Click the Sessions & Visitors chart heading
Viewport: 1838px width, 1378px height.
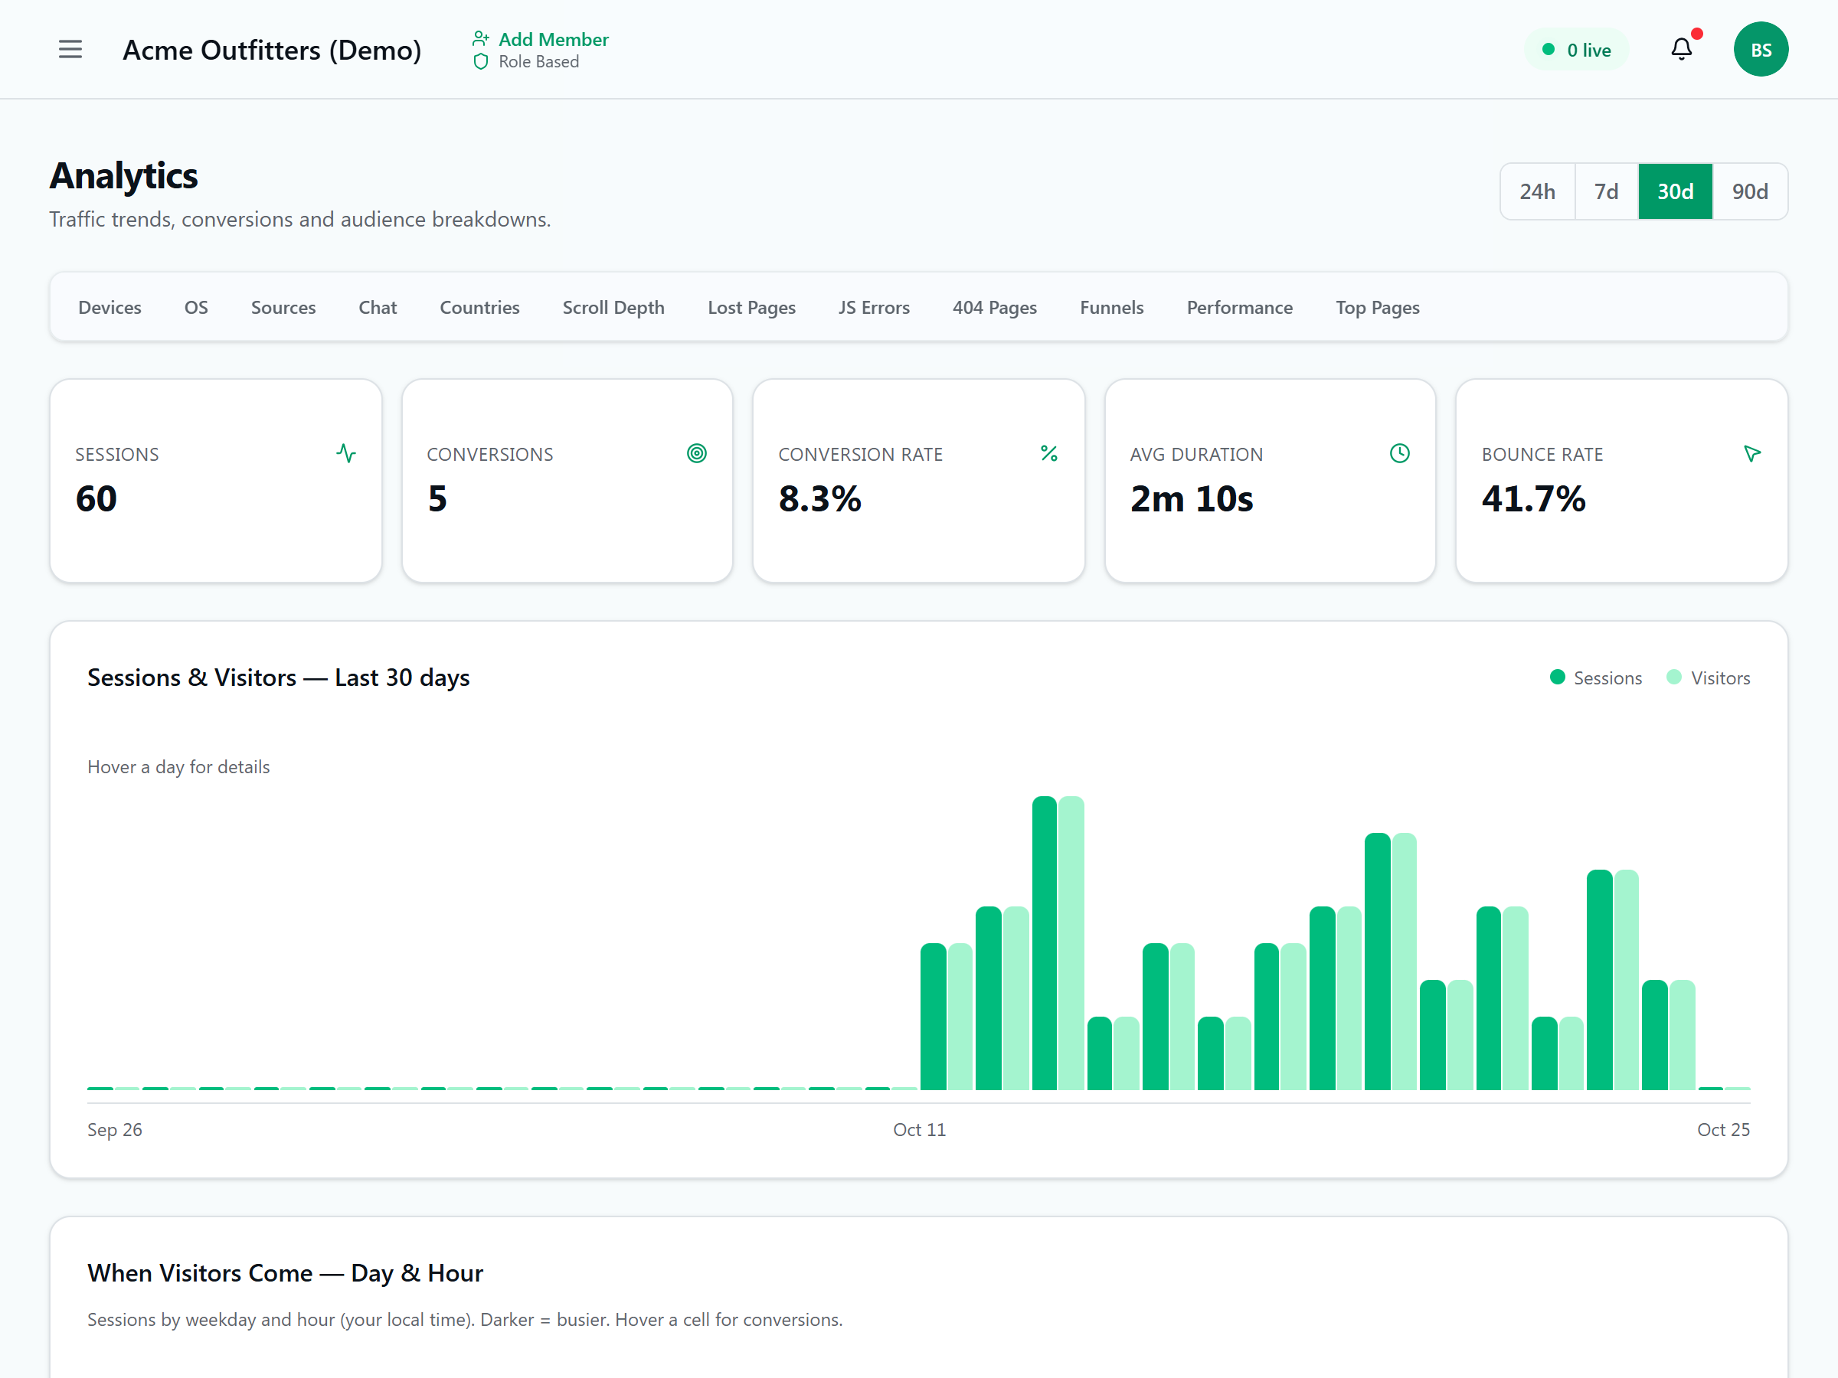click(278, 678)
